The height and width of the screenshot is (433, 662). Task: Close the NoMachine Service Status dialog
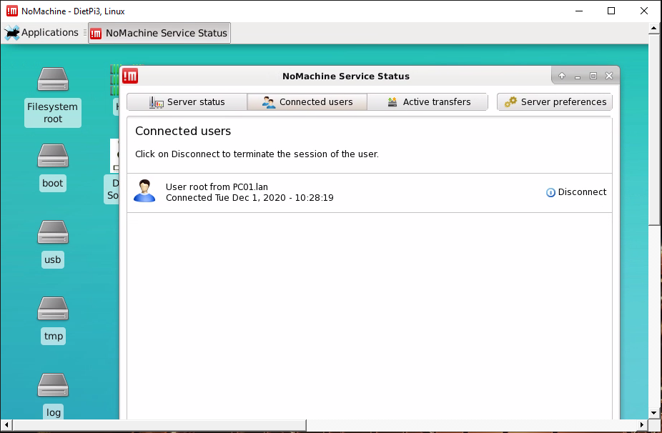point(609,76)
